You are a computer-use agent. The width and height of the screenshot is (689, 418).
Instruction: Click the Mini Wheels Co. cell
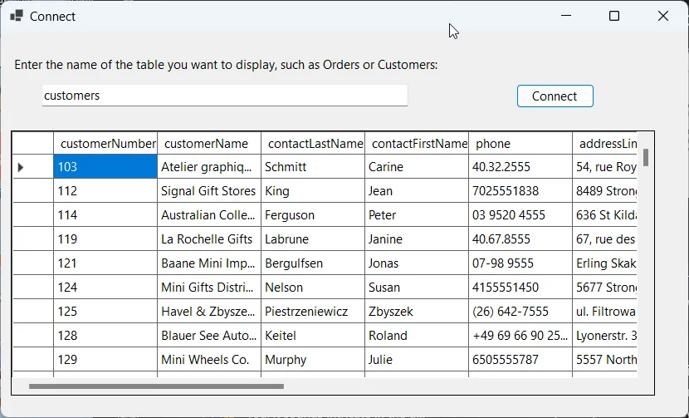[x=208, y=360]
